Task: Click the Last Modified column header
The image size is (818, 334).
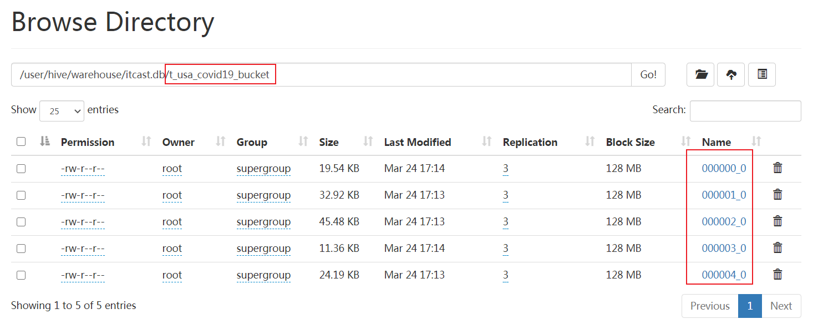Action: tap(418, 142)
